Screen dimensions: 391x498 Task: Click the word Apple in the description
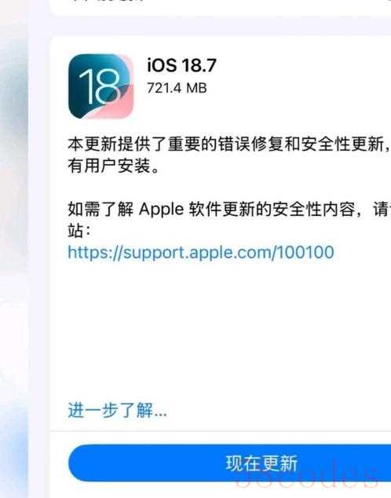[x=162, y=210]
